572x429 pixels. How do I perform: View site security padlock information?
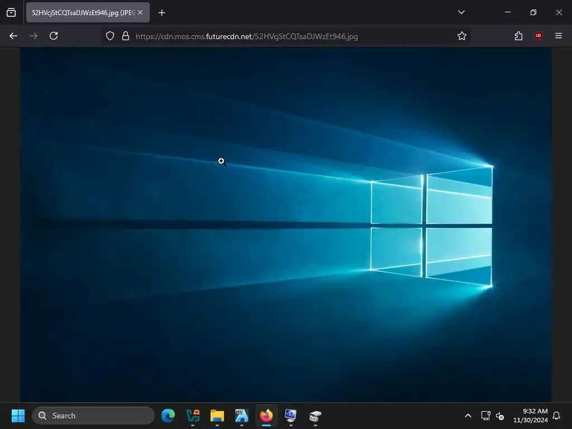pos(126,36)
